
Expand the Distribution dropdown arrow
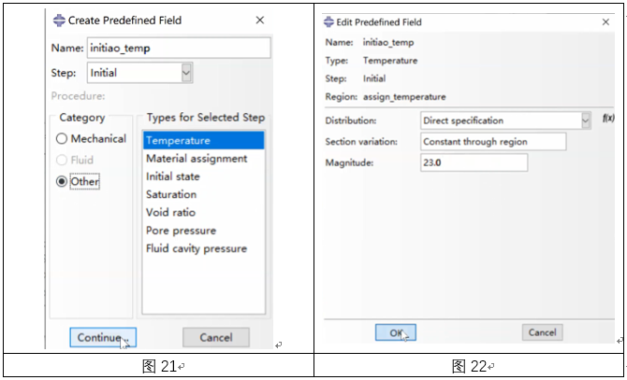point(586,120)
